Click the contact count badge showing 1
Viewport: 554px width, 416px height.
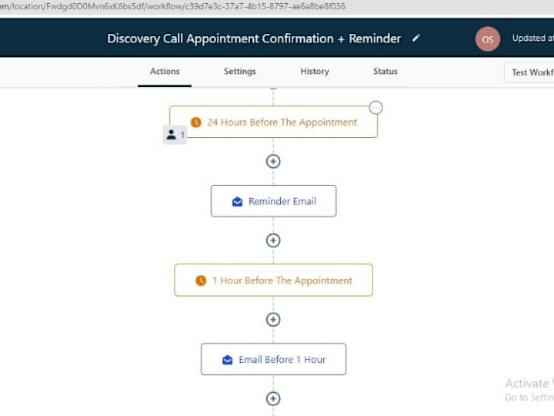[175, 135]
